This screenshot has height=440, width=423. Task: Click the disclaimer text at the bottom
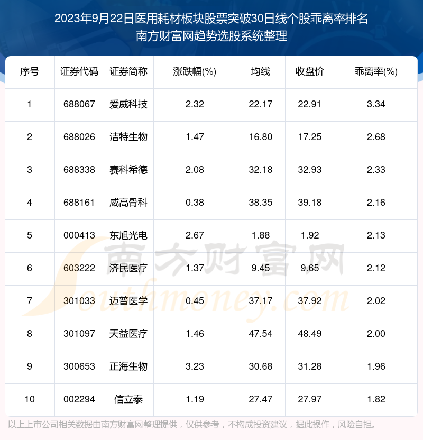pyautogui.click(x=192, y=424)
